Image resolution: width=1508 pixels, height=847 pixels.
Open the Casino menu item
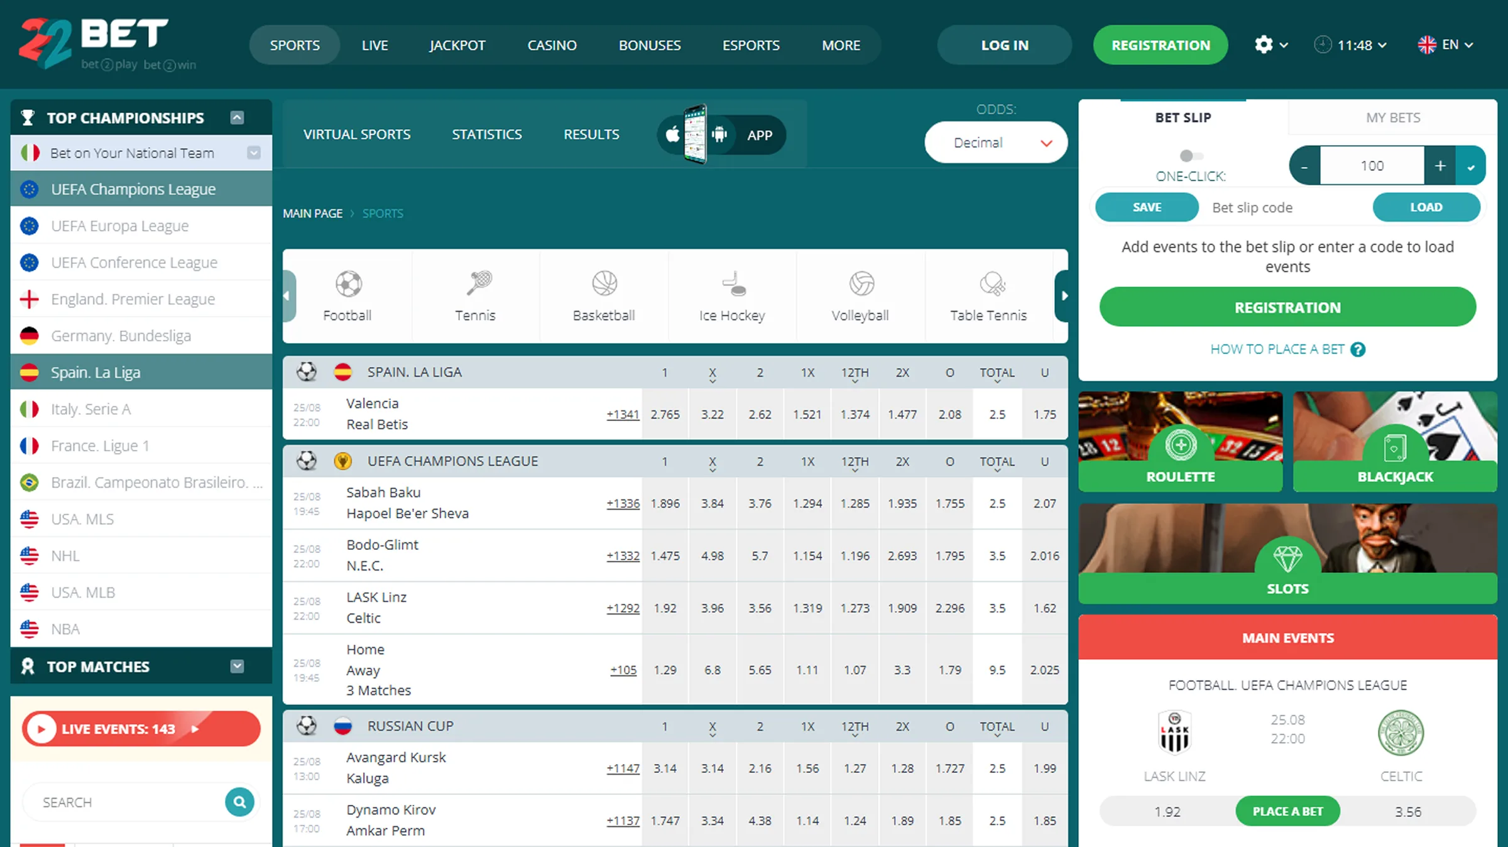click(x=552, y=45)
